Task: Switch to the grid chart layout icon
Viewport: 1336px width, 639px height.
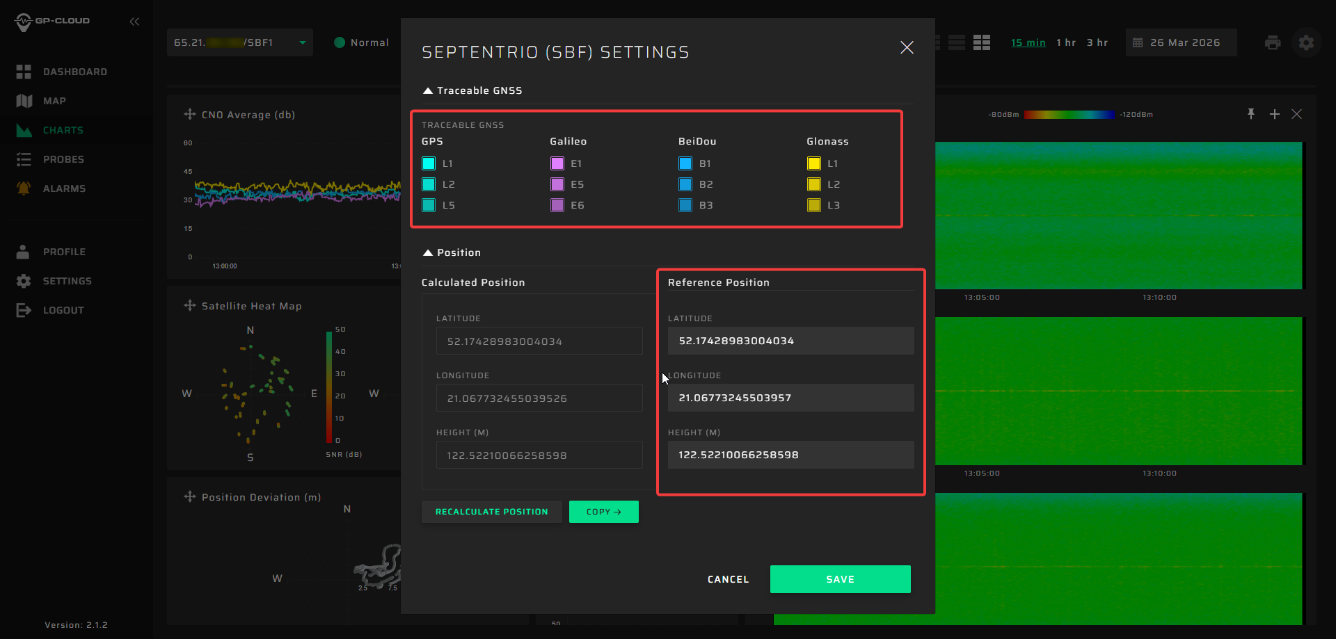Action: pyautogui.click(x=982, y=42)
